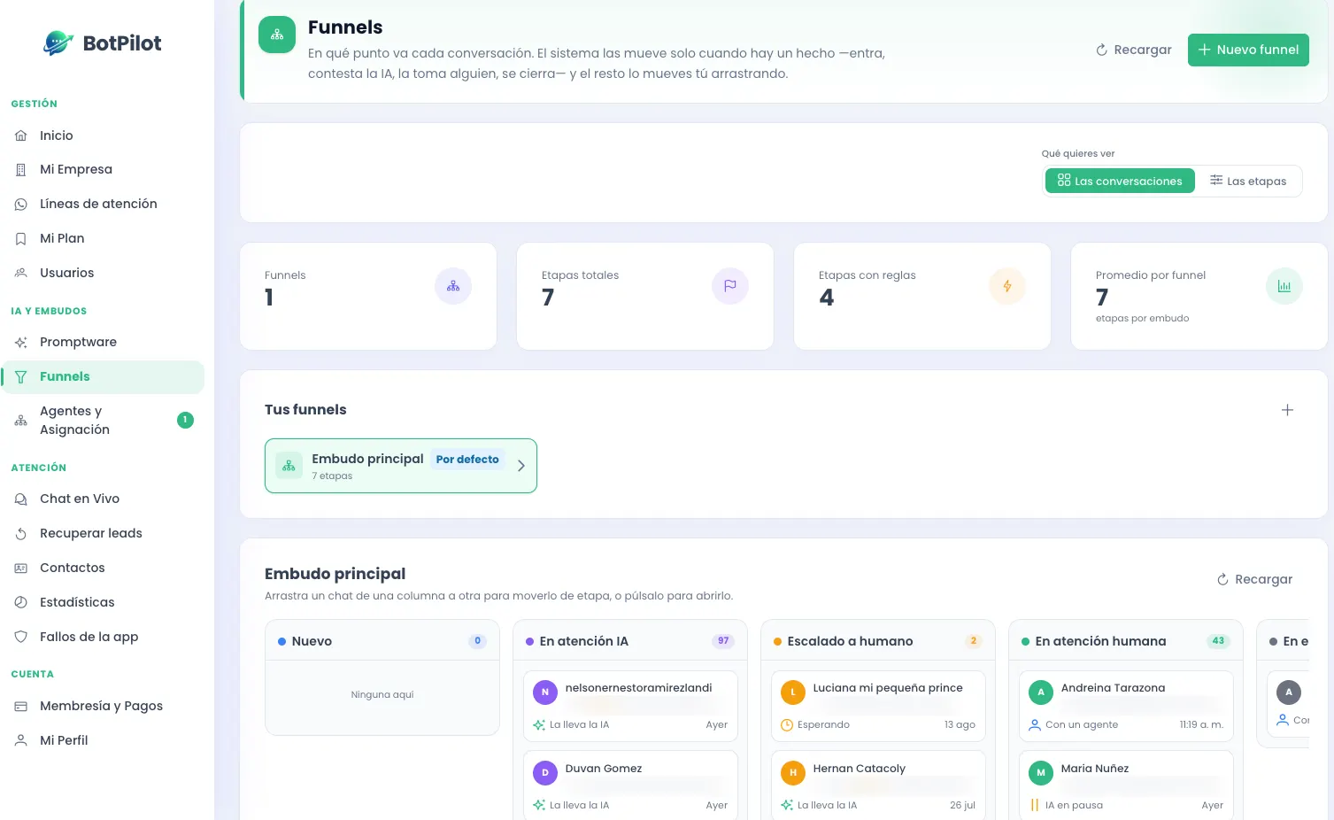Click the Con un agente person icon
1334x820 pixels.
[1035, 725]
